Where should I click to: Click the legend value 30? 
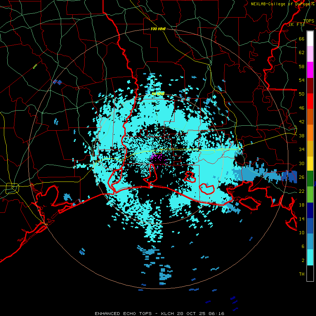[x=302, y=163]
